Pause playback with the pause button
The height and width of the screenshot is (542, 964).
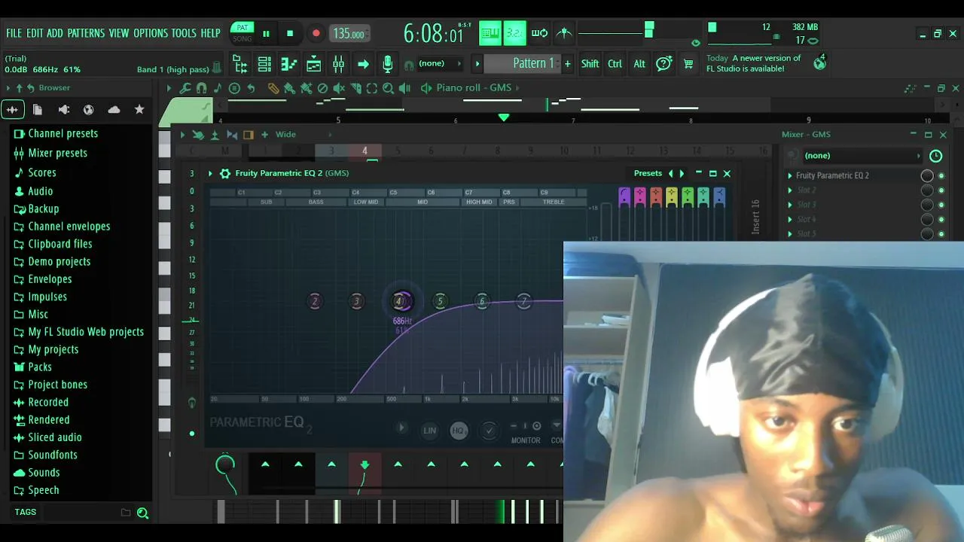coord(266,33)
